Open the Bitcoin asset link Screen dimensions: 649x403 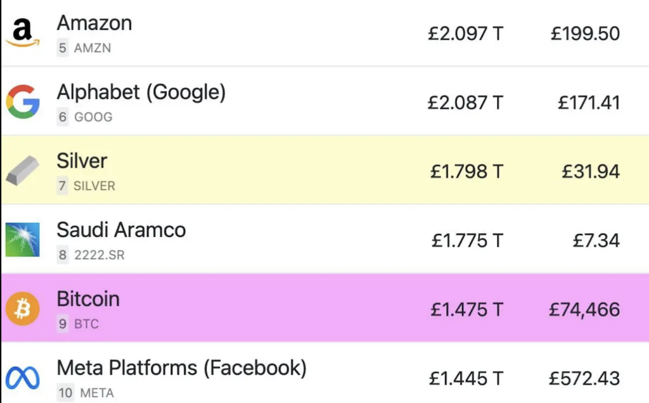[x=88, y=298]
